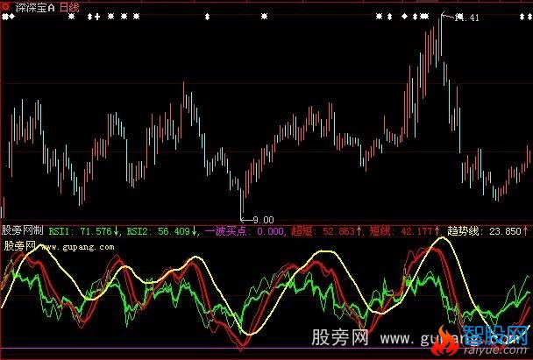This screenshot has height=360, width=533.
Task: Open the 股旁网制 indicator name
Action: (x=23, y=231)
